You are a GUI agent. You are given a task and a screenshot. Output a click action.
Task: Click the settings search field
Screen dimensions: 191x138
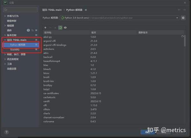(20, 10)
